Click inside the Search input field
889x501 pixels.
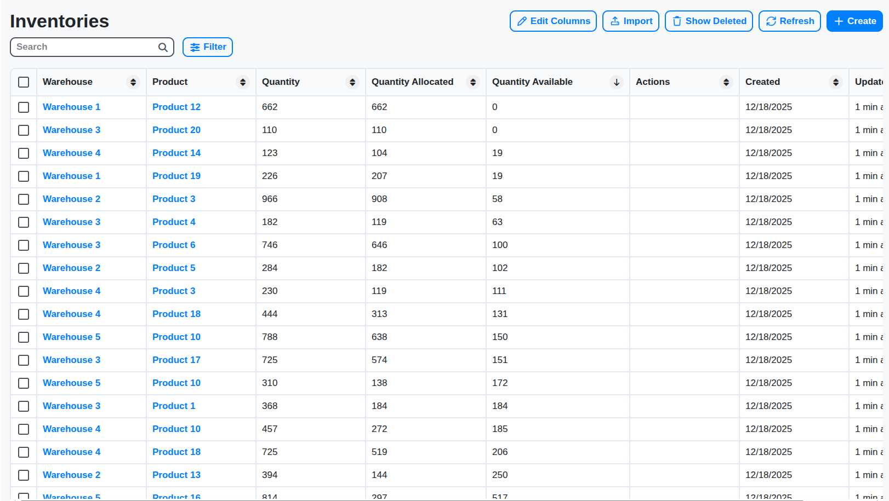(82, 47)
